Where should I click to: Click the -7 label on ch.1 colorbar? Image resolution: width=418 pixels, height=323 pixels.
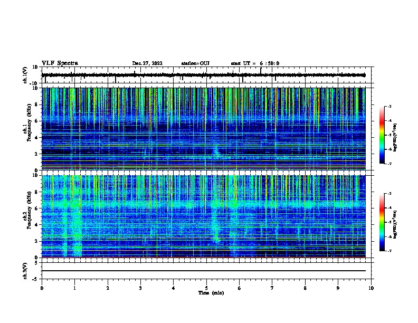pyautogui.click(x=389, y=164)
